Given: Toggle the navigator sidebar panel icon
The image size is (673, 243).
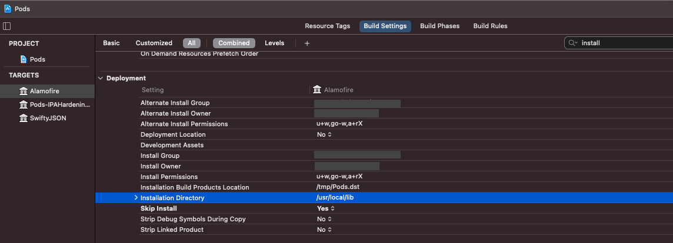Looking at the screenshot, I should (6, 26).
